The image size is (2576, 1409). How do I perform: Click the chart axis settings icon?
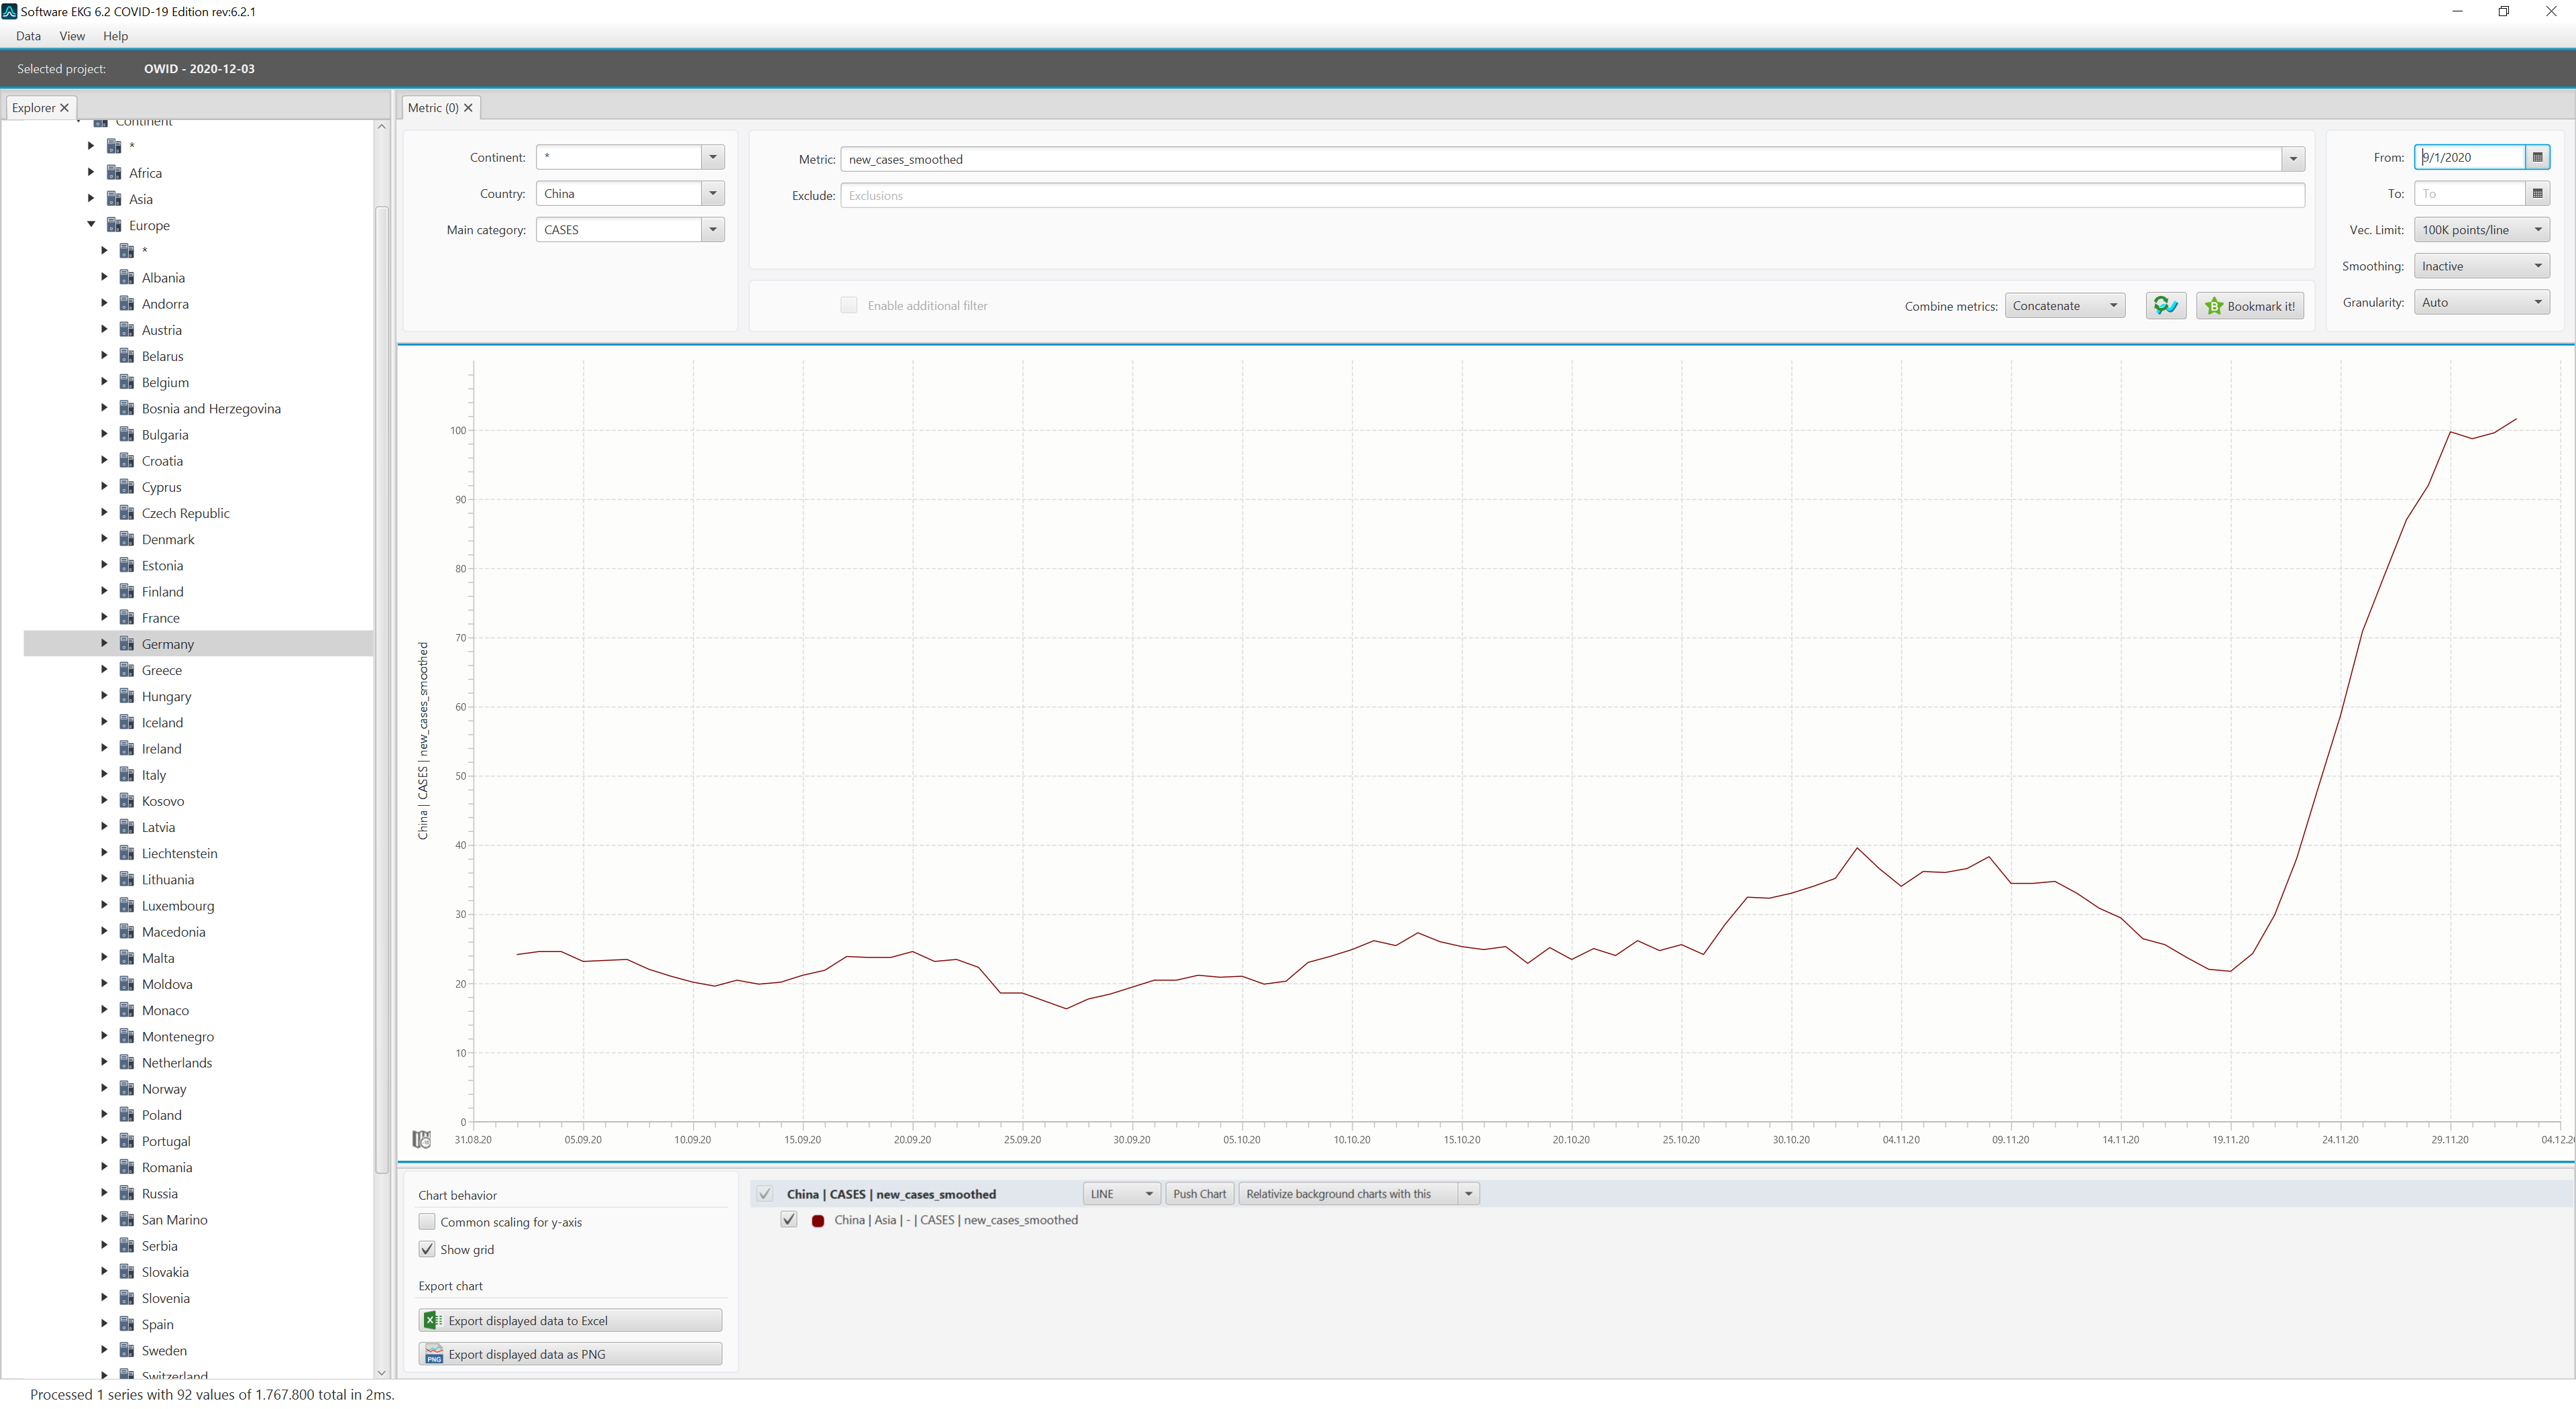[421, 1139]
